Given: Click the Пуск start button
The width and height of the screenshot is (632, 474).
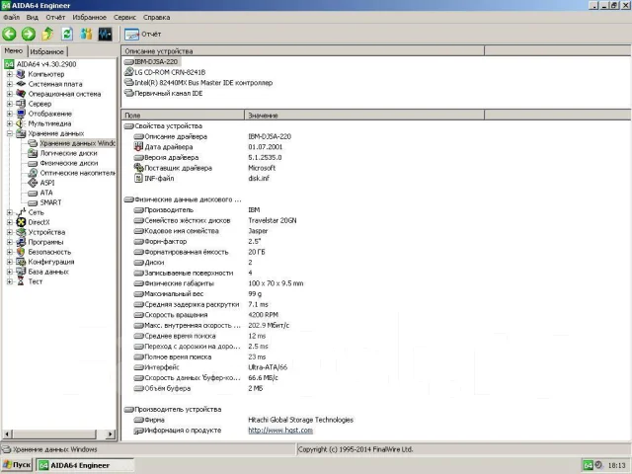Looking at the screenshot, I should (17, 465).
